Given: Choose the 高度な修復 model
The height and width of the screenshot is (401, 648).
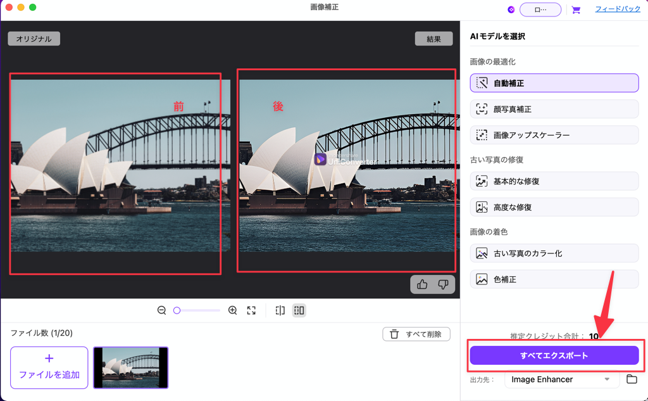Looking at the screenshot, I should tap(554, 207).
